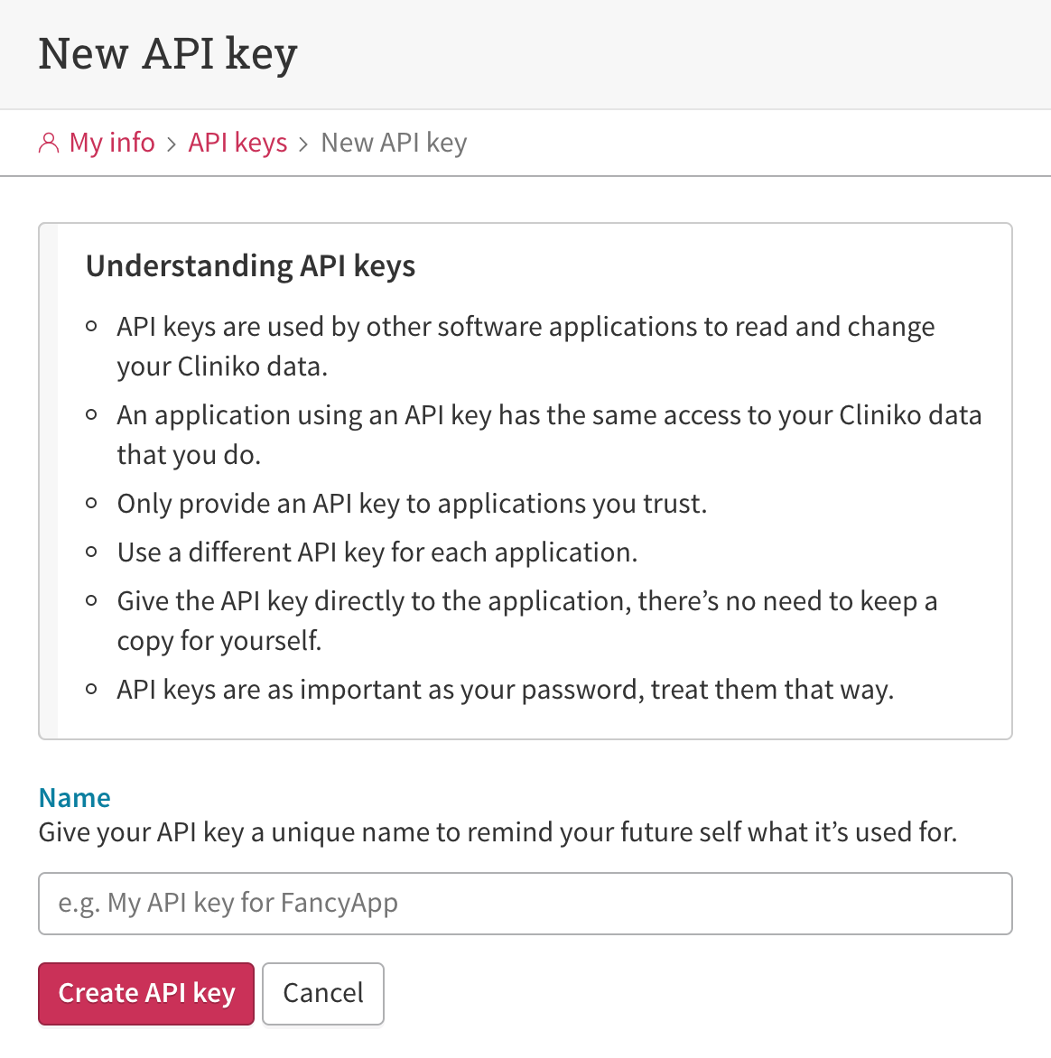Click the 'Give the API key directly' bullet
This screenshot has height=1058, width=1051.
pyautogui.click(x=527, y=621)
